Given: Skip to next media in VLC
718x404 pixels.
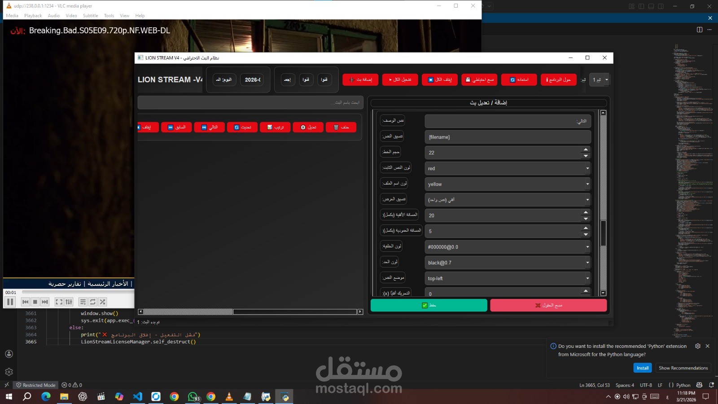Looking at the screenshot, I should [x=45, y=302].
